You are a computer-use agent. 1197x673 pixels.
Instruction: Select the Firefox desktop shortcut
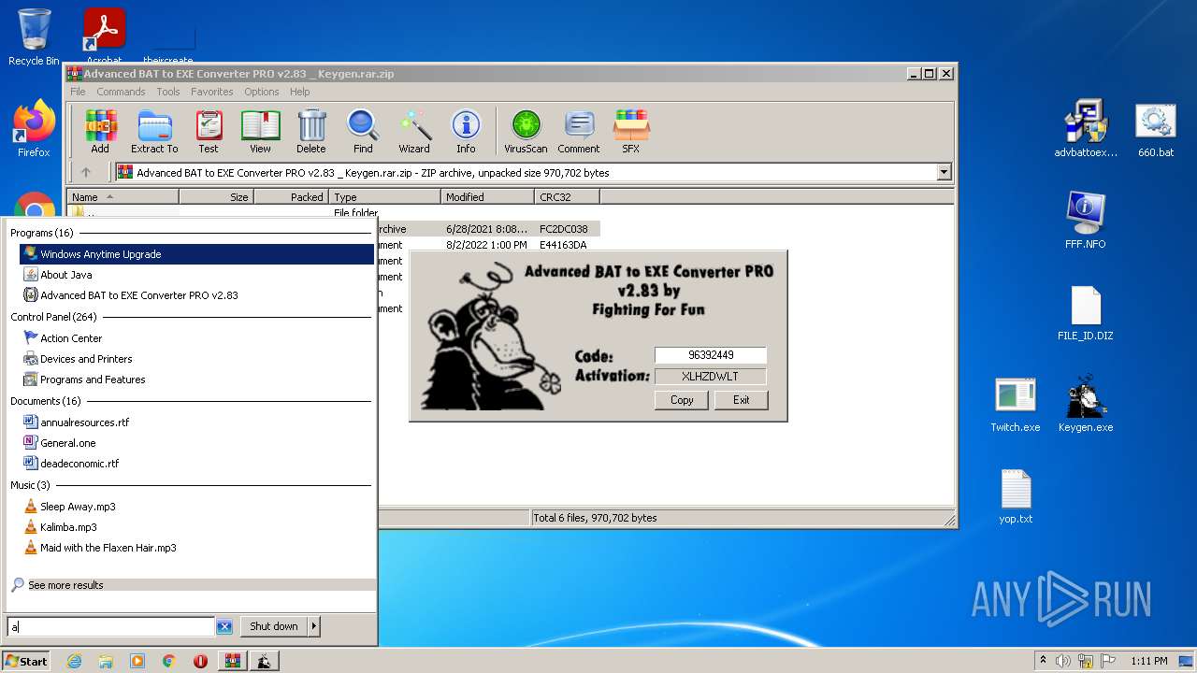pyautogui.click(x=34, y=129)
